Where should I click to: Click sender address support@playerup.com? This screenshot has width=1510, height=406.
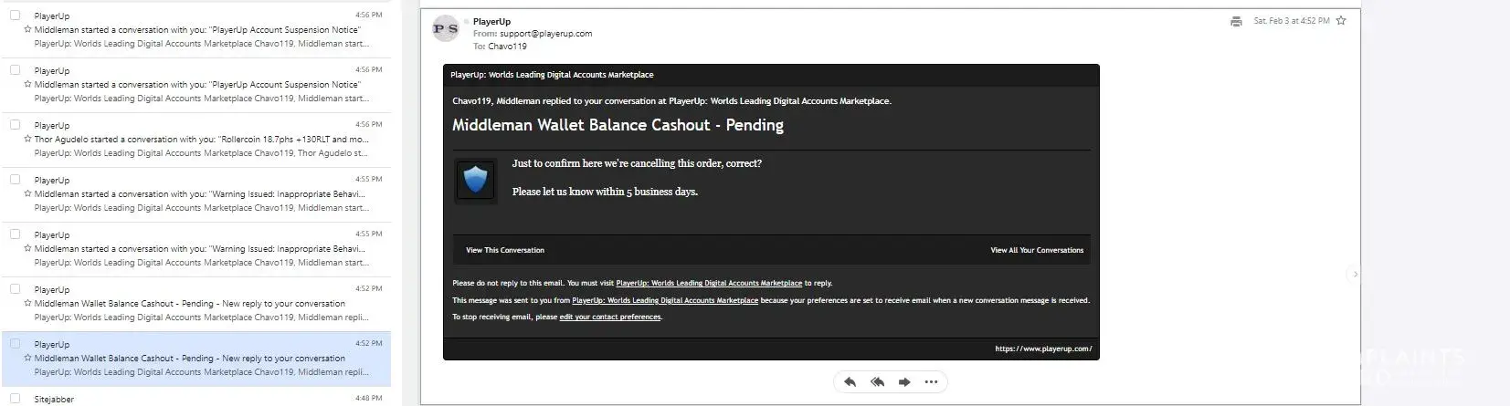545,34
